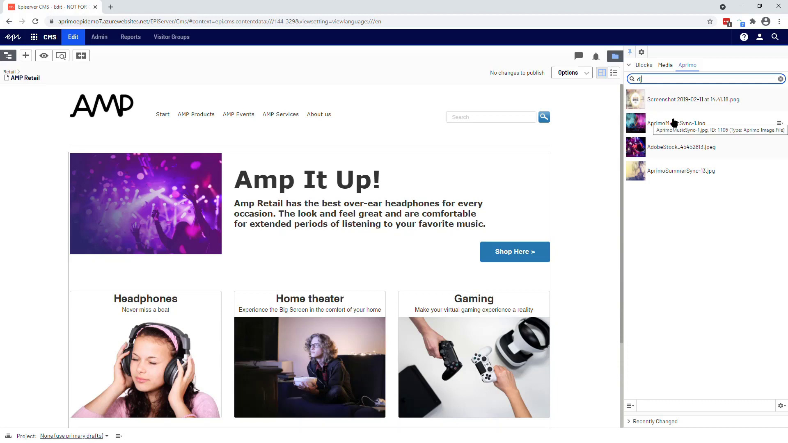The height and width of the screenshot is (443, 788).
Task: Click the panel settings icon bottom right
Action: (x=781, y=406)
